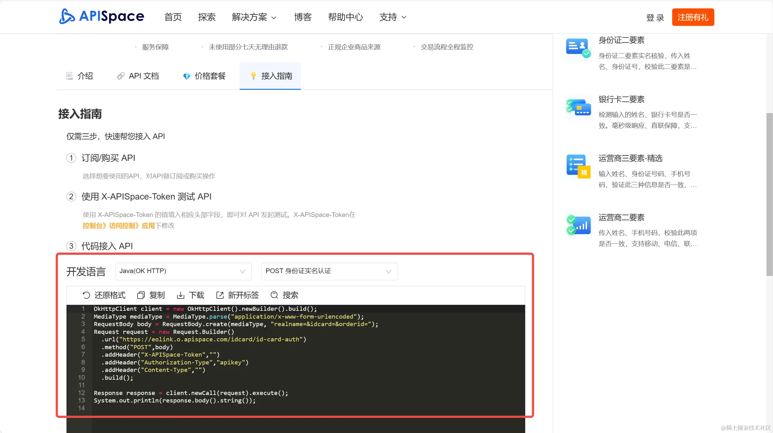This screenshot has height=433, width=773.
Task: Expand the Java(OK HTTP) language dropdown
Action: click(183, 271)
